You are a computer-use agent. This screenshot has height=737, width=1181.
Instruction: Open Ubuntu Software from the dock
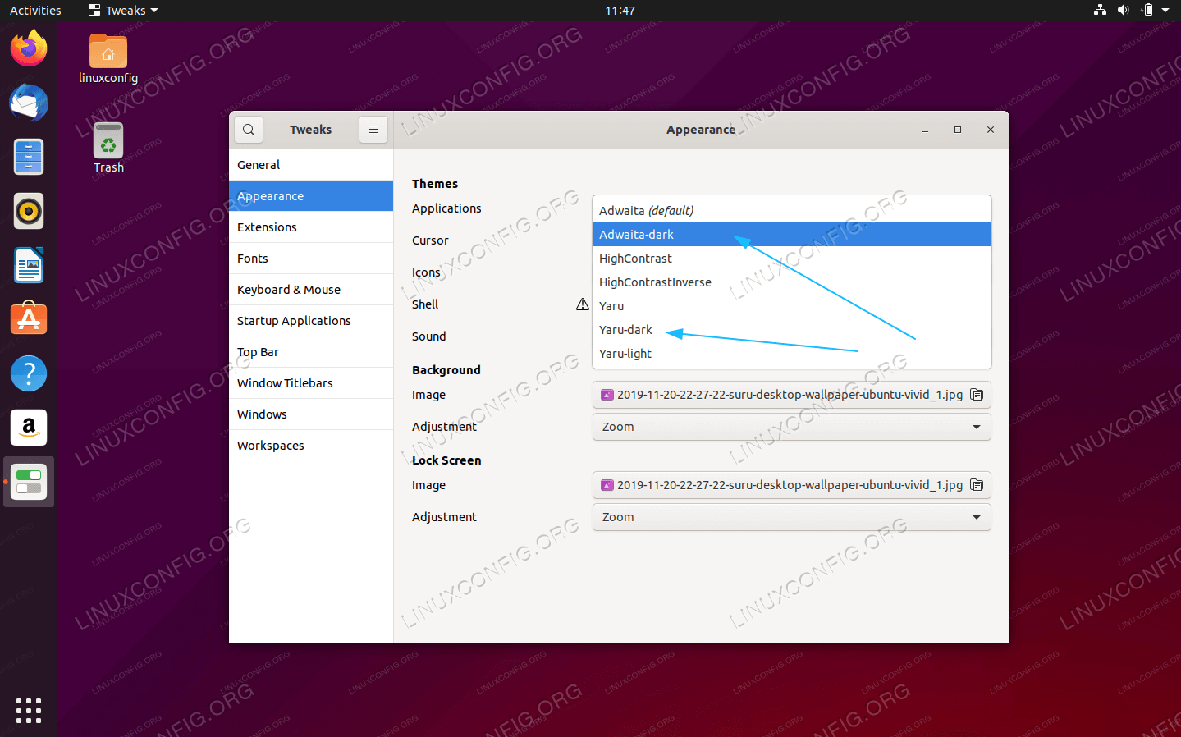point(29,319)
